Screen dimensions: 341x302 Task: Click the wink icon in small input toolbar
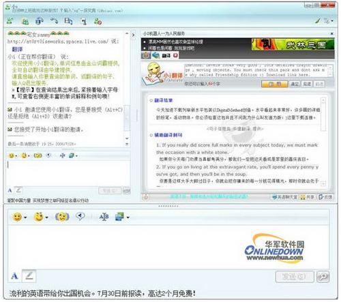(24, 155)
